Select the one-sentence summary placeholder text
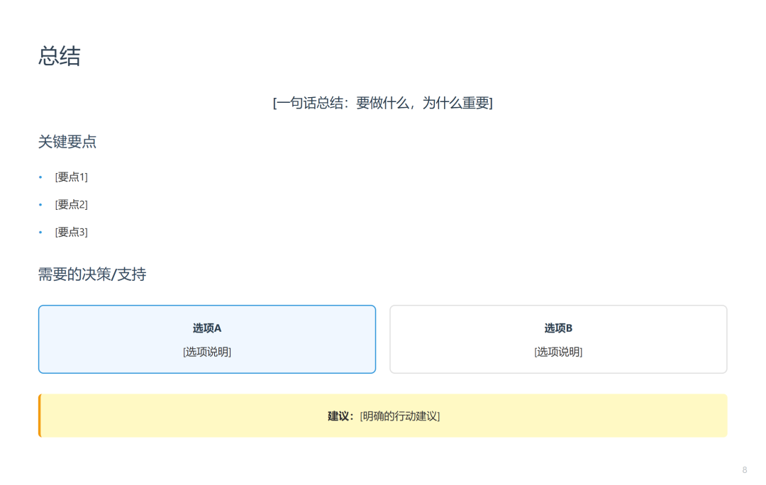The height and width of the screenshot is (485, 766). 382,103
